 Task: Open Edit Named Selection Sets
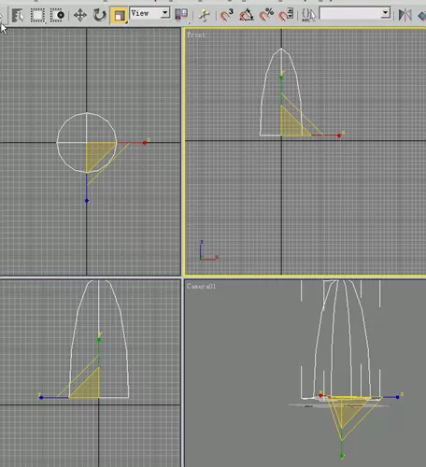point(308,15)
